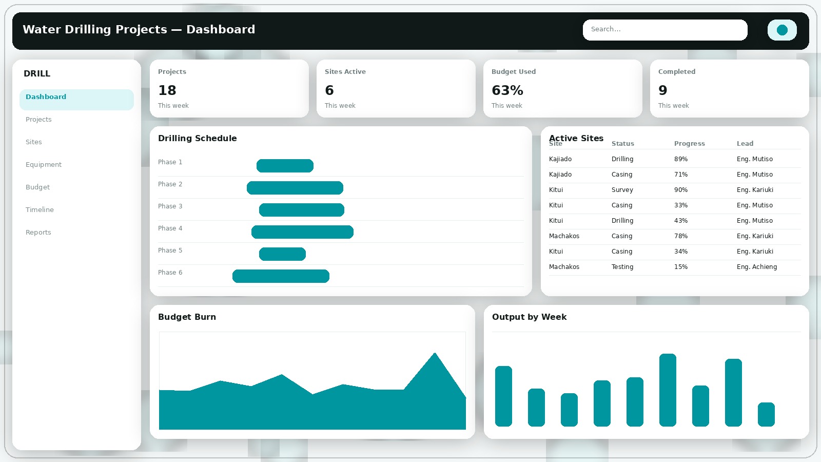Focus the Search input field

664,30
